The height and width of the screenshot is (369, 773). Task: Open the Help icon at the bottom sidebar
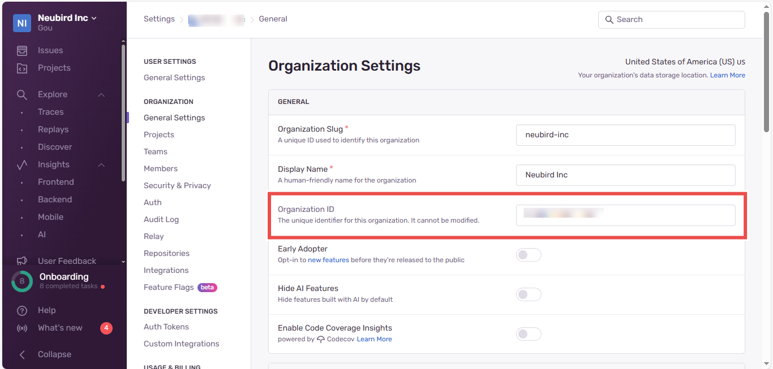pos(23,310)
